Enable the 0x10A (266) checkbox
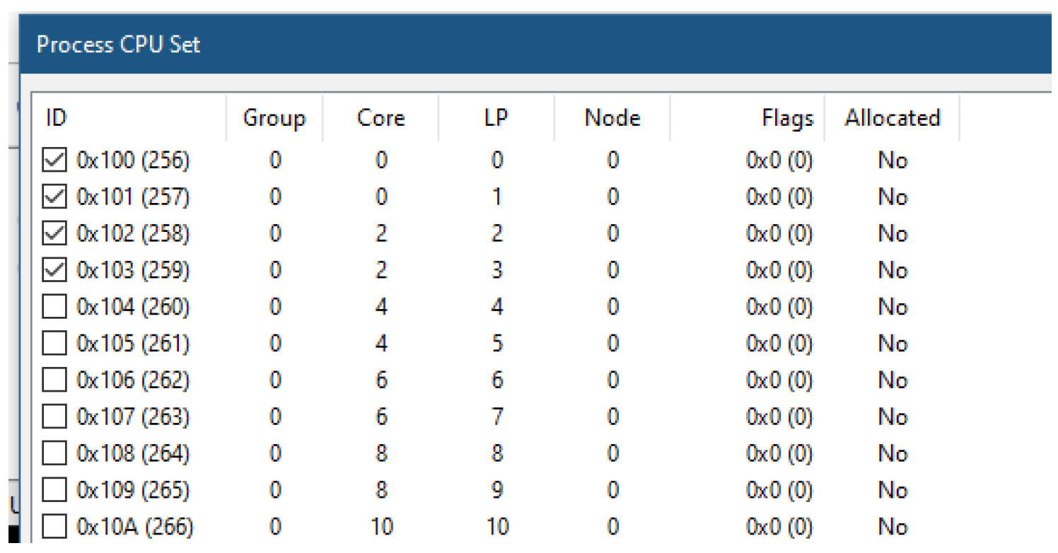The height and width of the screenshot is (553, 1058). point(54,527)
